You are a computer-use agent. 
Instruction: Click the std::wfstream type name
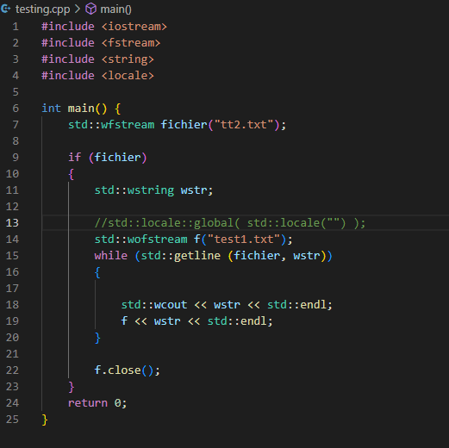click(x=111, y=125)
